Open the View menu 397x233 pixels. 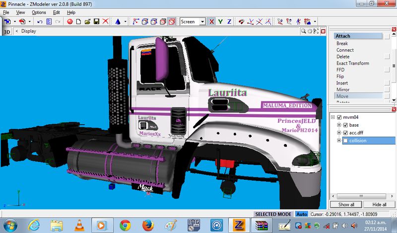(20, 12)
